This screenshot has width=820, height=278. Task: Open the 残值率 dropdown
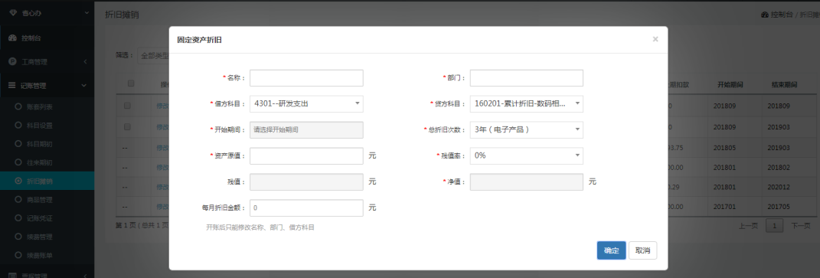coord(527,155)
